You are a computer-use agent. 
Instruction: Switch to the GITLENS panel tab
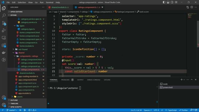(107, 80)
